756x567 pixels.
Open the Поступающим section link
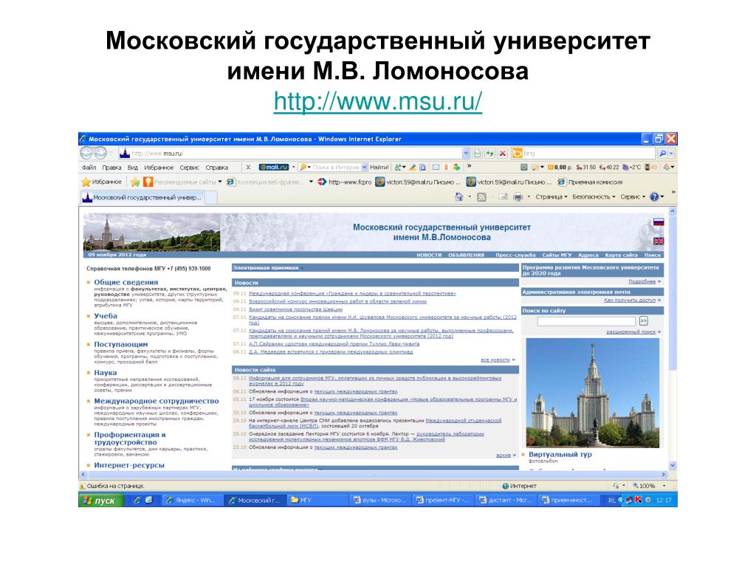coord(120,344)
